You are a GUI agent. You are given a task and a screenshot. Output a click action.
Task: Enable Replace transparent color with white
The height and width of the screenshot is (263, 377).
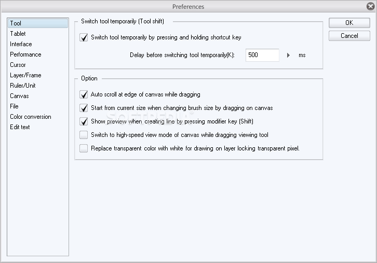point(84,148)
